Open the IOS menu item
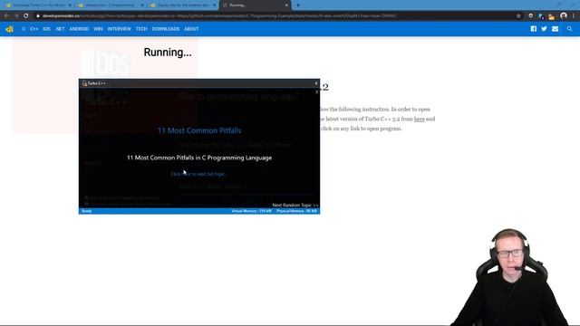This screenshot has height=326, width=580. [x=46, y=29]
